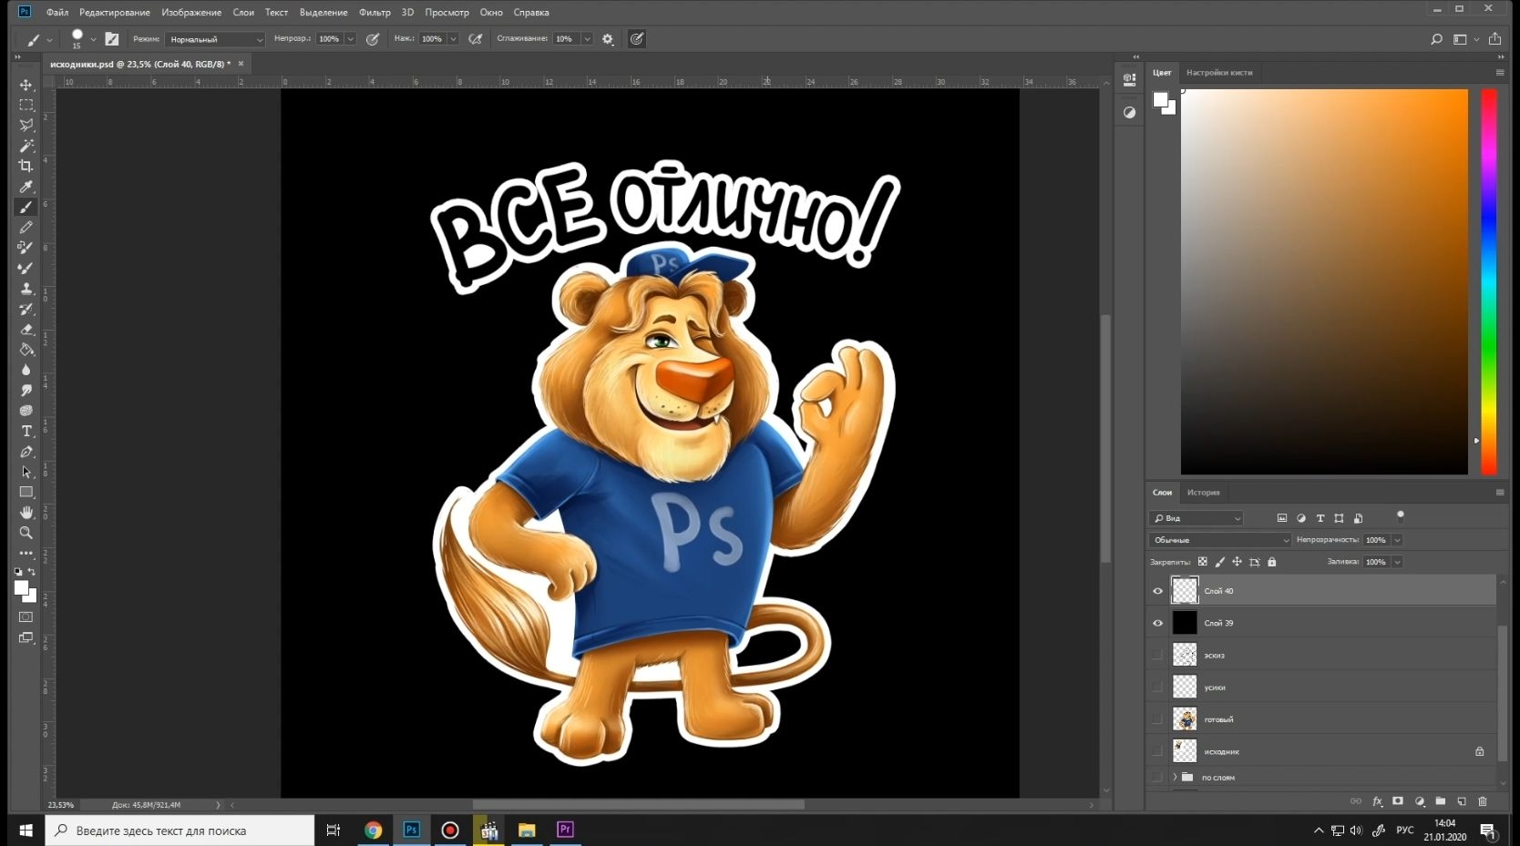Click the Windows search box
Image resolution: width=1520 pixels, height=846 pixels.
click(x=180, y=831)
